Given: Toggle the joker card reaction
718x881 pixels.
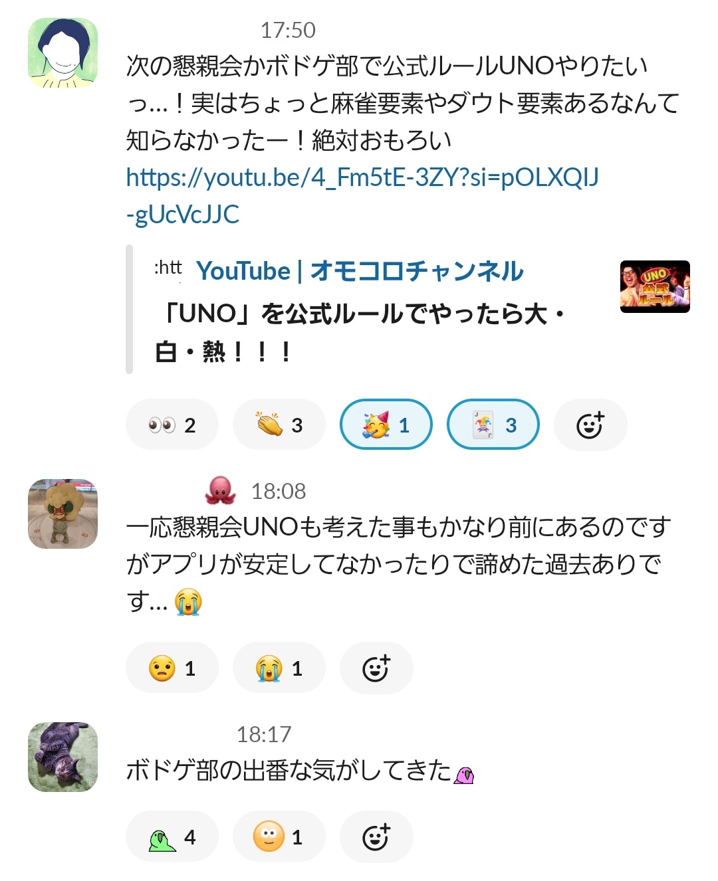Looking at the screenshot, I should pos(493,425).
